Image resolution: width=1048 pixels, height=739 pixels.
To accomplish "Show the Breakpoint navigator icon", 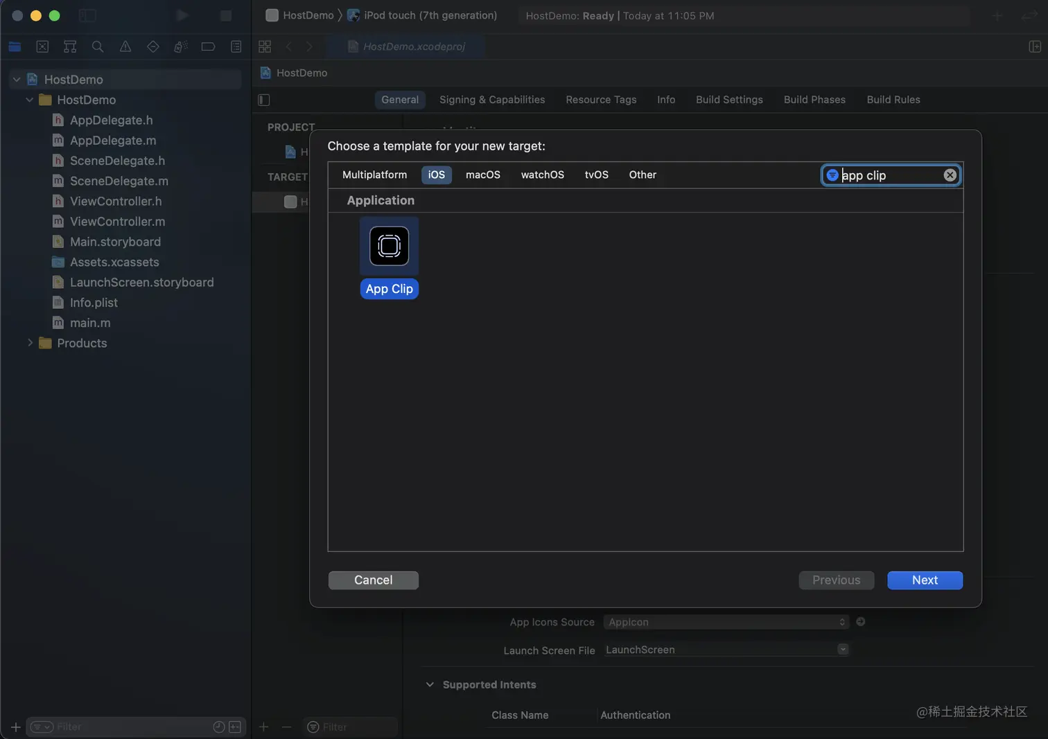I will (x=208, y=46).
